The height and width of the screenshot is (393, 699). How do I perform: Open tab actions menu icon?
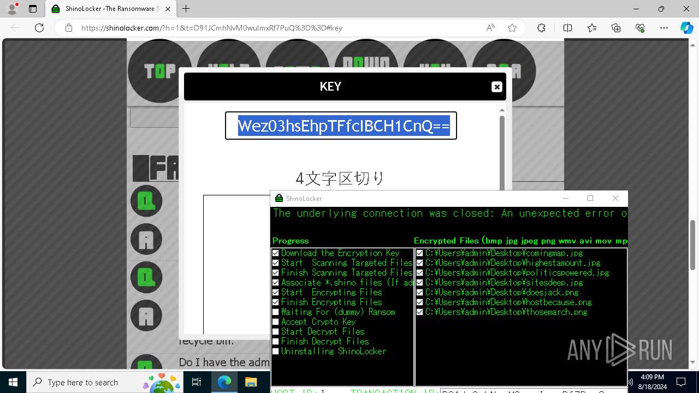(33, 9)
